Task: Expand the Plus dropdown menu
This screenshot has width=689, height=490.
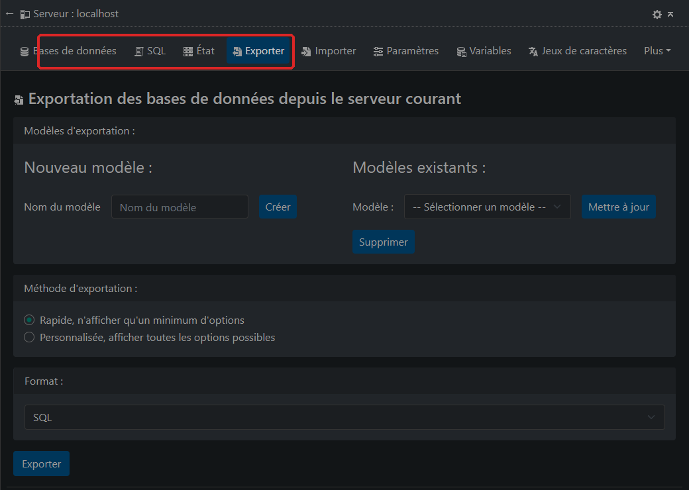Action: [657, 51]
